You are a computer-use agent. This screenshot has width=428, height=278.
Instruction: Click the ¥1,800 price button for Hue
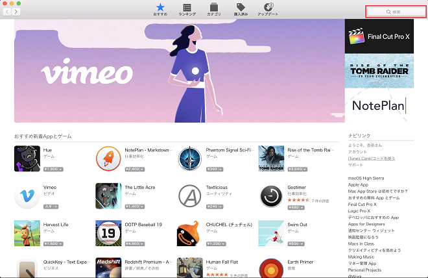coord(53,170)
